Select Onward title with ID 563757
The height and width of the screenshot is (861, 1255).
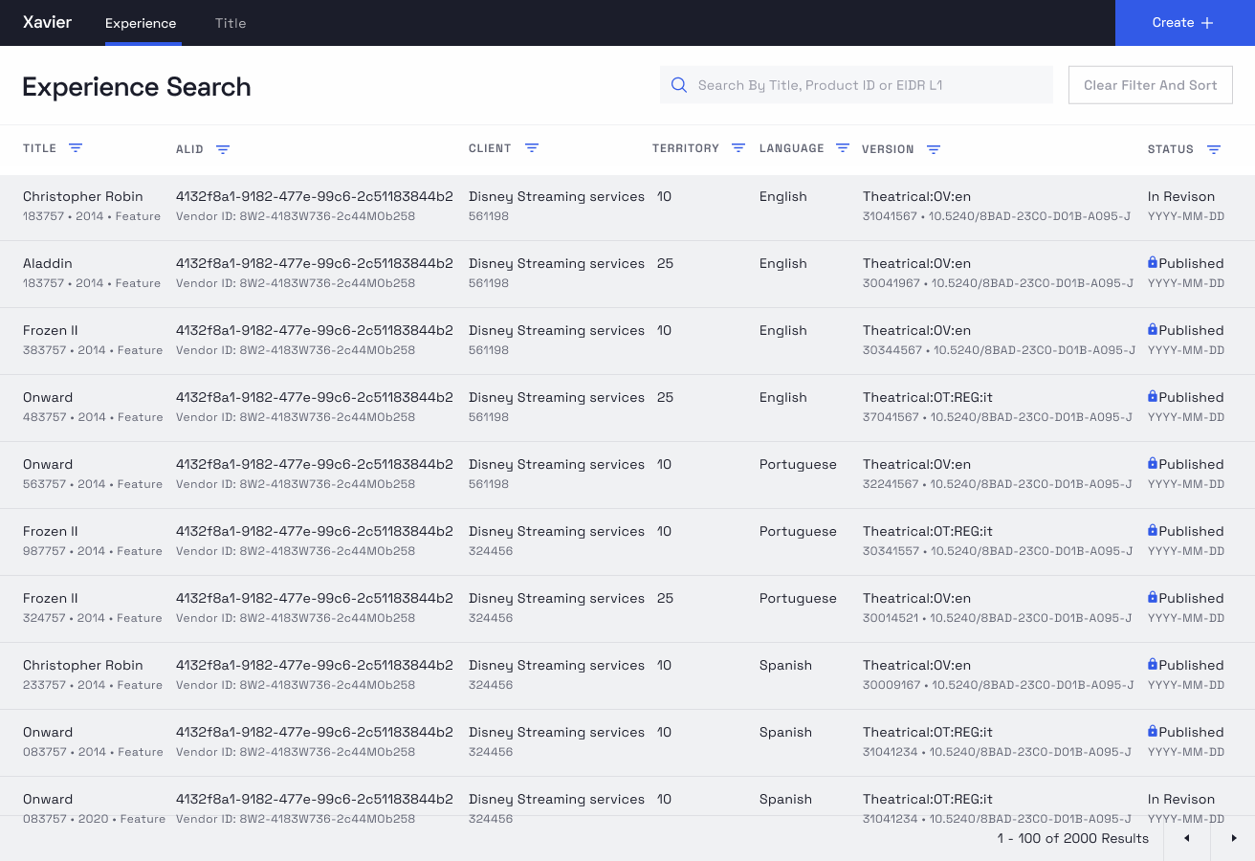(48, 464)
